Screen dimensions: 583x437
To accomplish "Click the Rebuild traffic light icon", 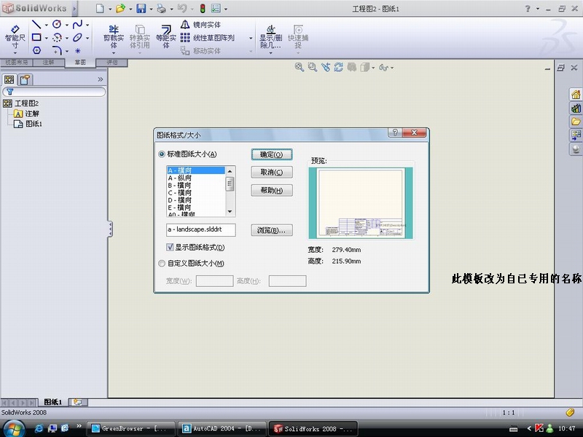I will (203, 8).
